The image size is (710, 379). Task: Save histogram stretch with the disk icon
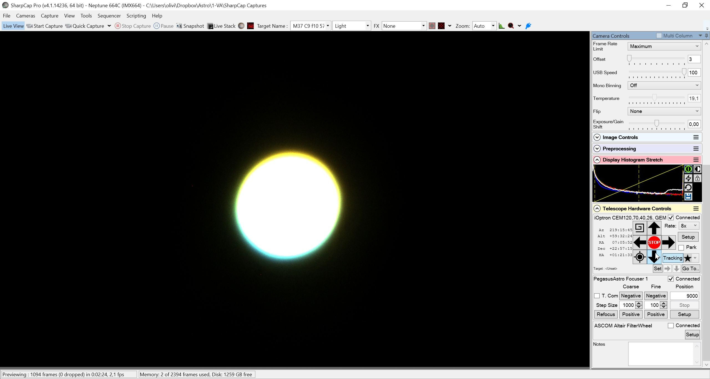coord(688,196)
